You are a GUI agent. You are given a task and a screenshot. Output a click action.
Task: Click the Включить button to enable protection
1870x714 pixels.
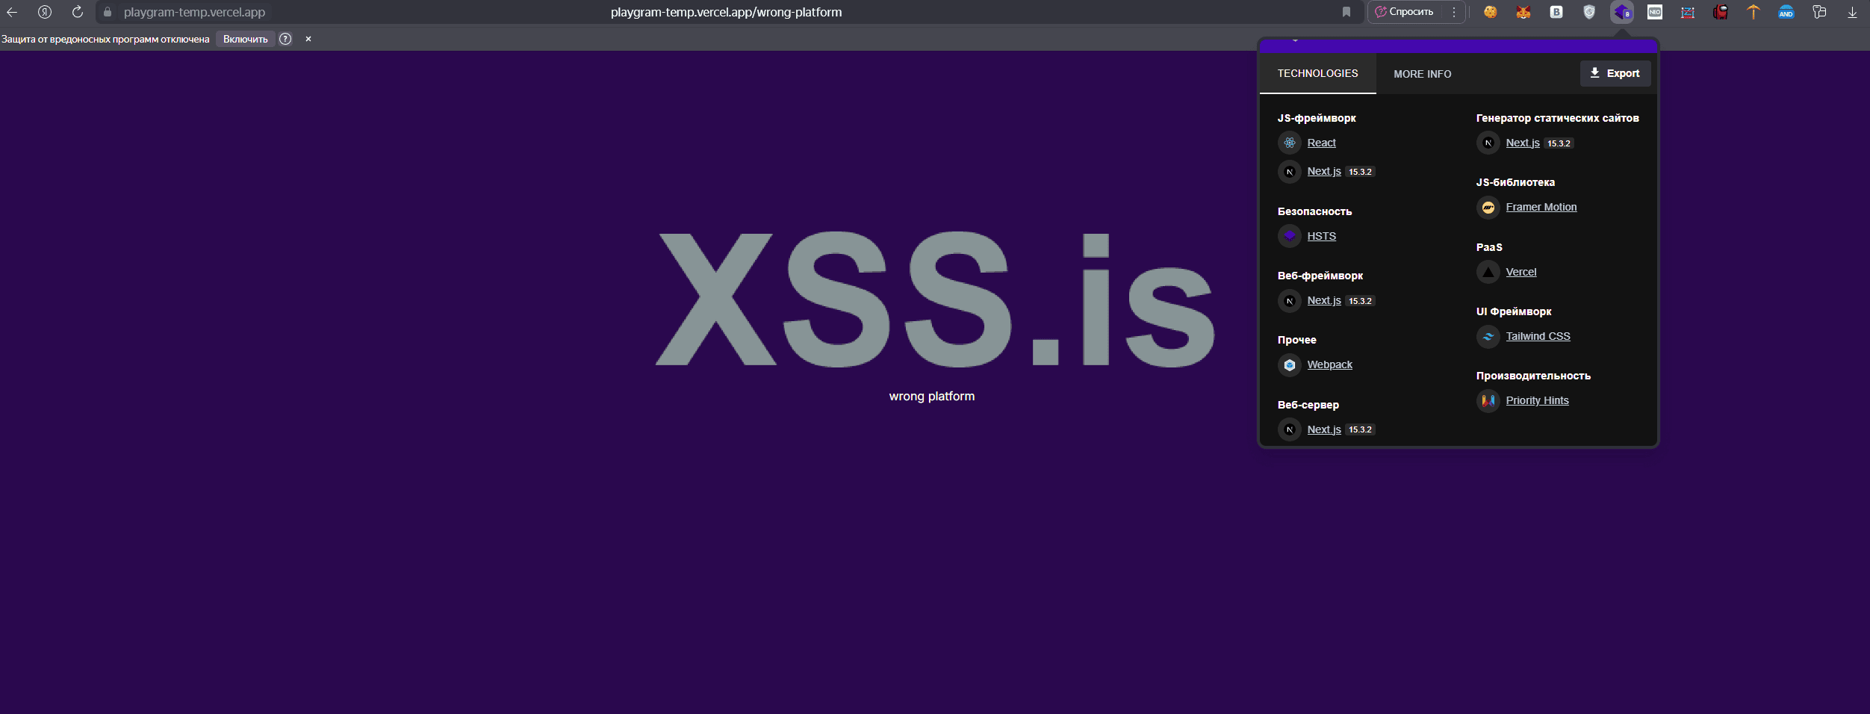(246, 39)
